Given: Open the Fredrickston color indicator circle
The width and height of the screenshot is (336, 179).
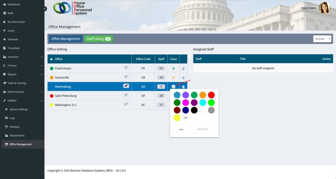Looking at the screenshot, I should (174, 69).
